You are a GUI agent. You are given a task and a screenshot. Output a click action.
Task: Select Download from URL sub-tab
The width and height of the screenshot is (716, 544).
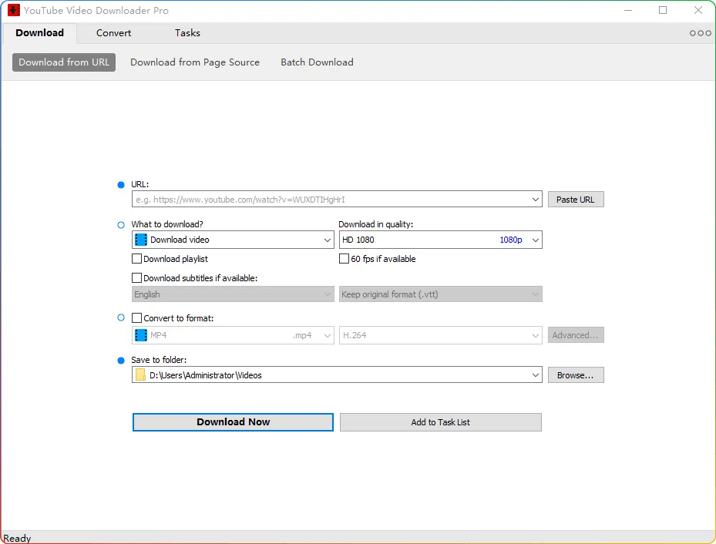[64, 62]
